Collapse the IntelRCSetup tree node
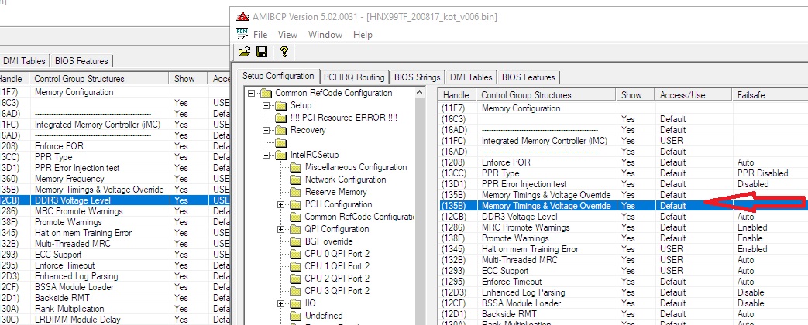 (x=266, y=155)
